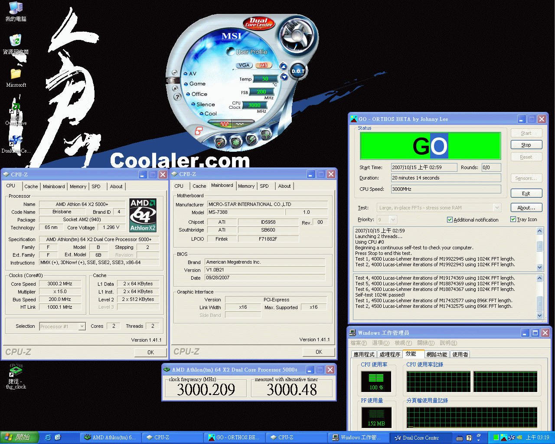Screen dimensions: 555x444
Task: Click the About... button in ORTHOS
Action: click(x=526, y=208)
